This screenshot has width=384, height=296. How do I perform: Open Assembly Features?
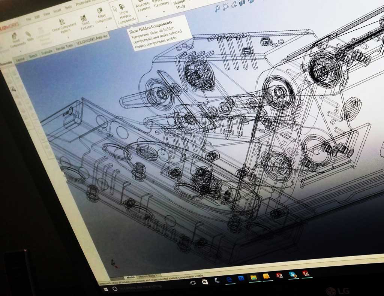click(x=143, y=7)
